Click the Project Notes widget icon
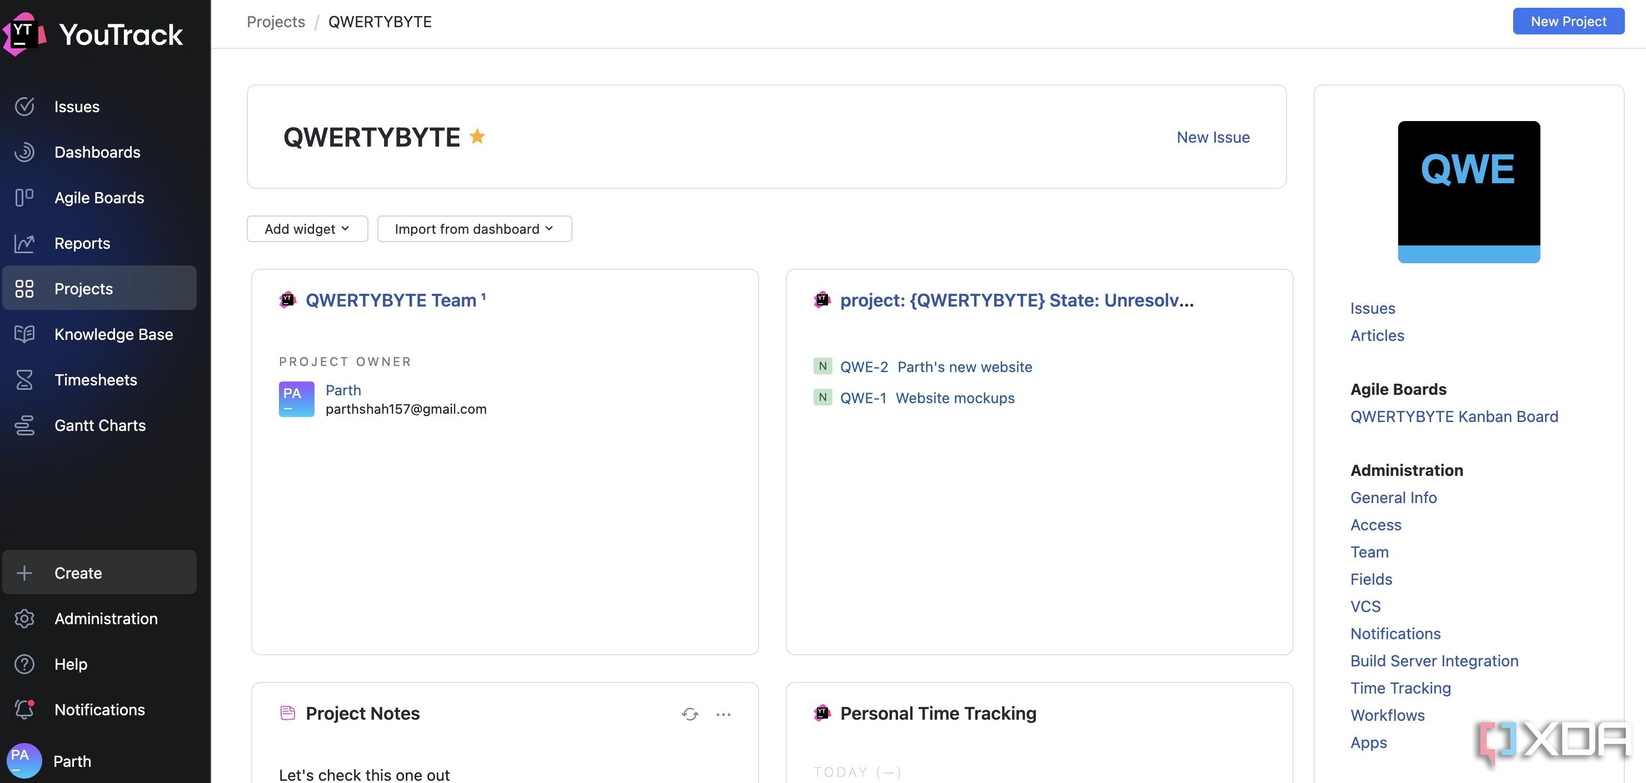Image resolution: width=1646 pixels, height=783 pixels. tap(287, 712)
